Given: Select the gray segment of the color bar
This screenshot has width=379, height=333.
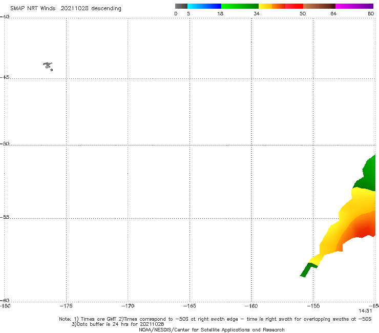Looking at the screenshot, I should [x=181, y=6].
